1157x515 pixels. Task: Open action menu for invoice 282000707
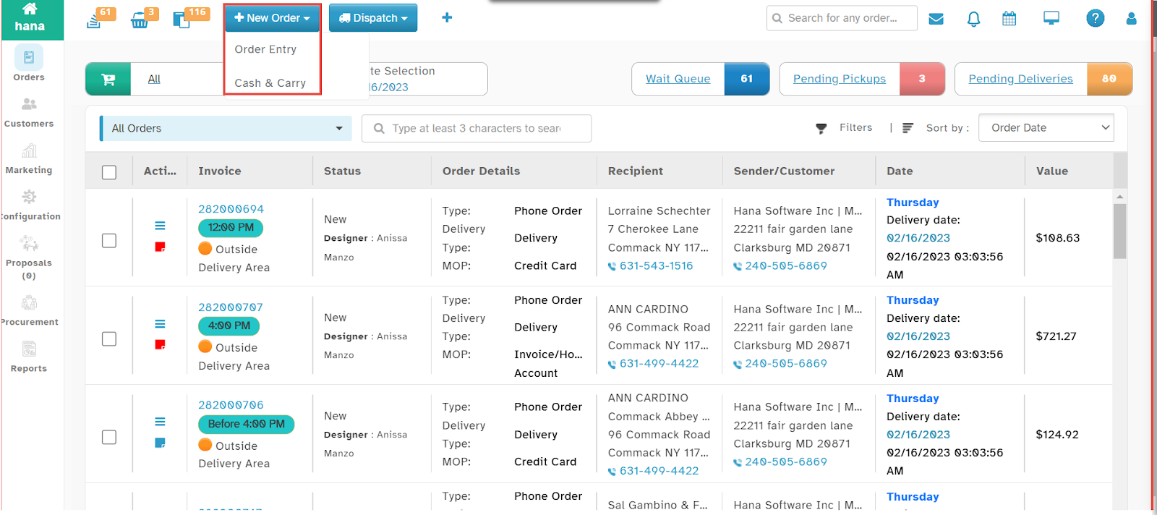point(160,324)
